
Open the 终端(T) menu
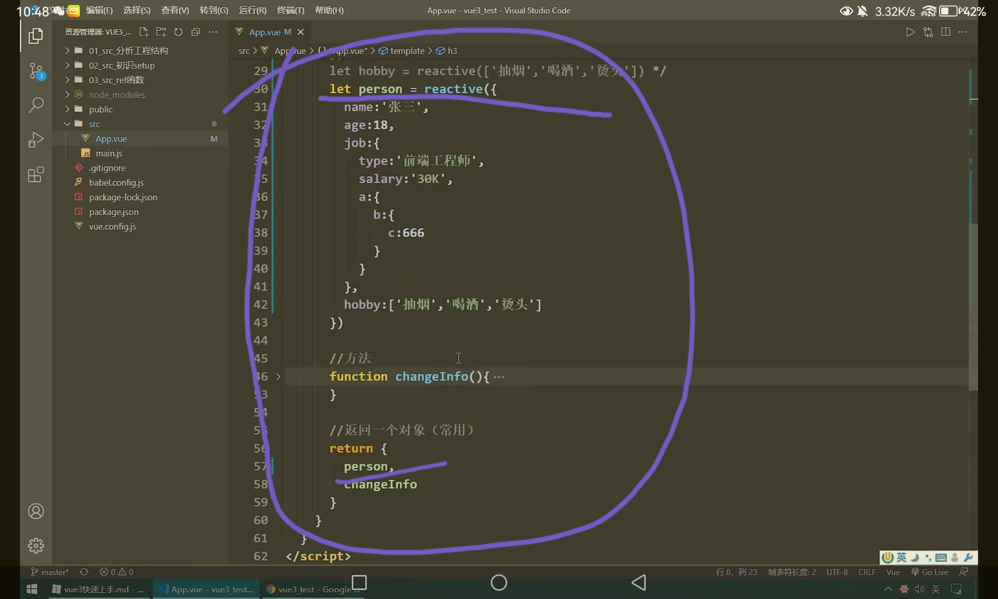tap(290, 10)
